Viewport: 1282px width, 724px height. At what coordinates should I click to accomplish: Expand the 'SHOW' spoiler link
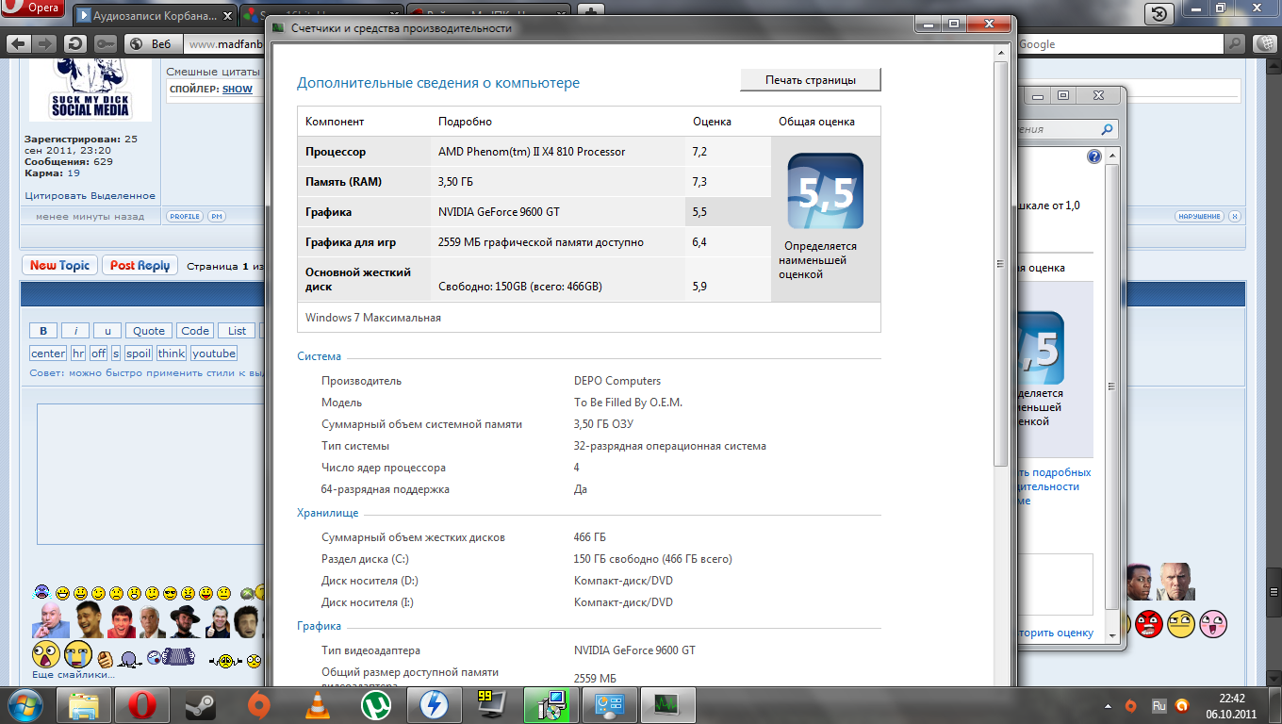(x=238, y=89)
